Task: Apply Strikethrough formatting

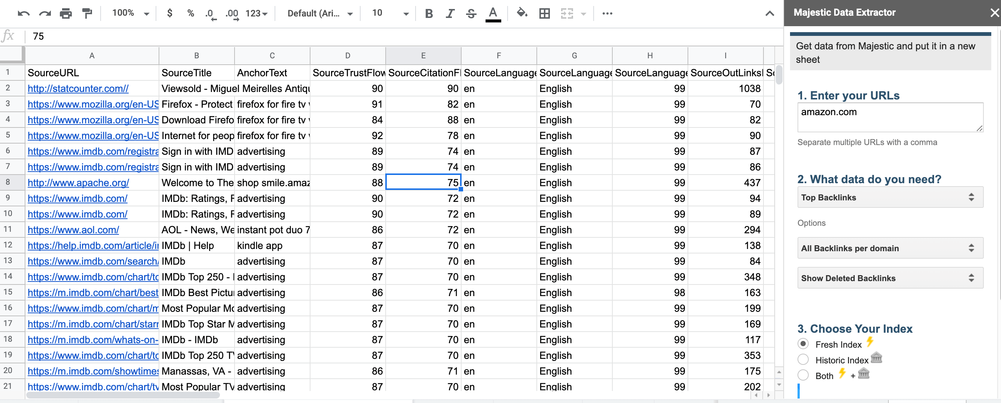Action: (471, 13)
